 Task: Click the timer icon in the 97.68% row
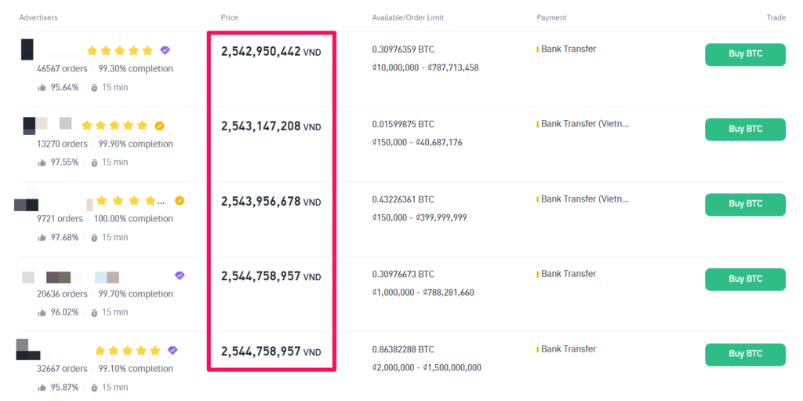(94, 238)
